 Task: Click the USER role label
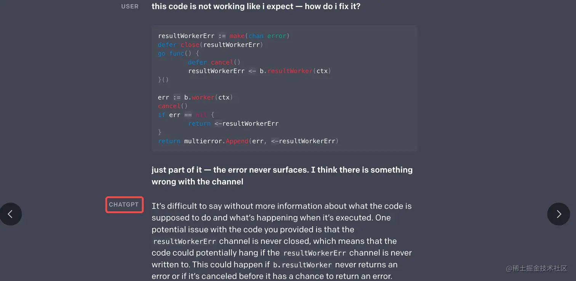pos(130,6)
